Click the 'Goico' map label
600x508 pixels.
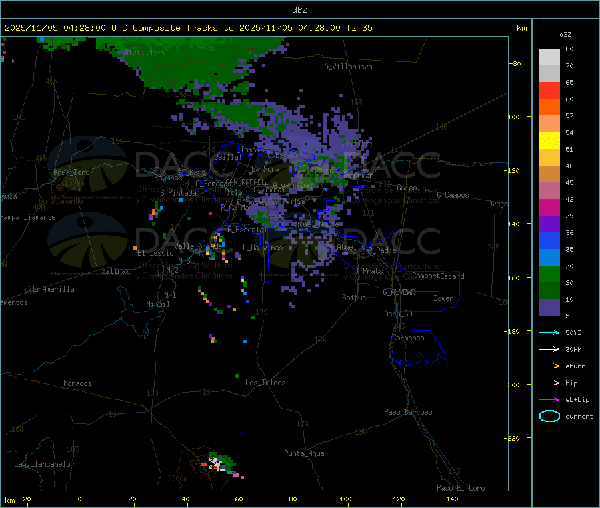(407, 188)
